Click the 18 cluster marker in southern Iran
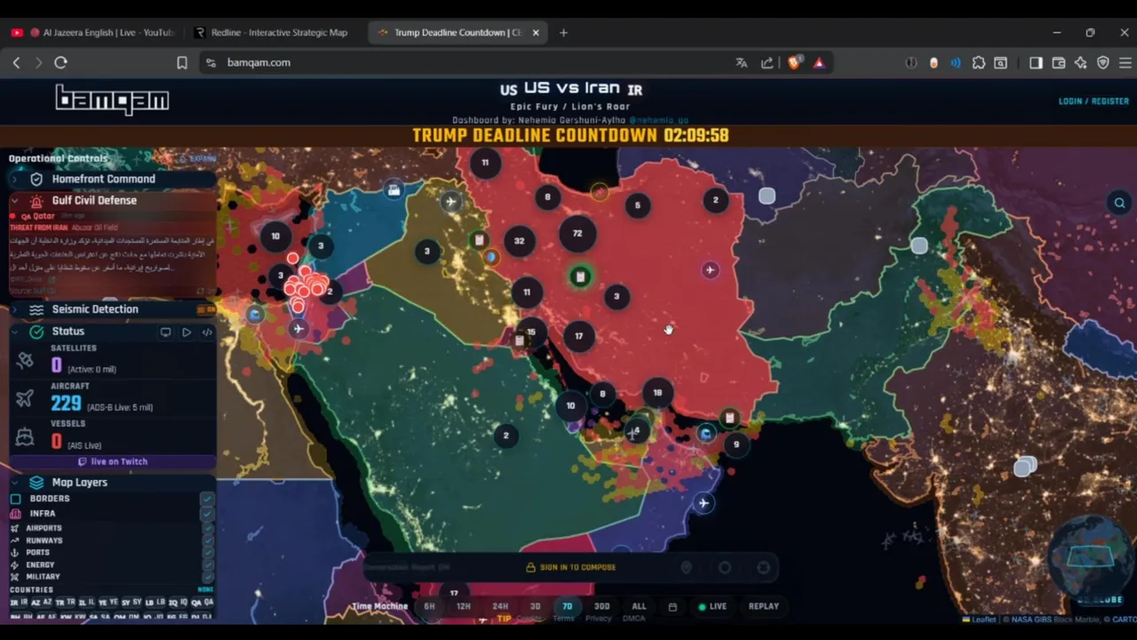This screenshot has height=640, width=1137. (x=657, y=392)
